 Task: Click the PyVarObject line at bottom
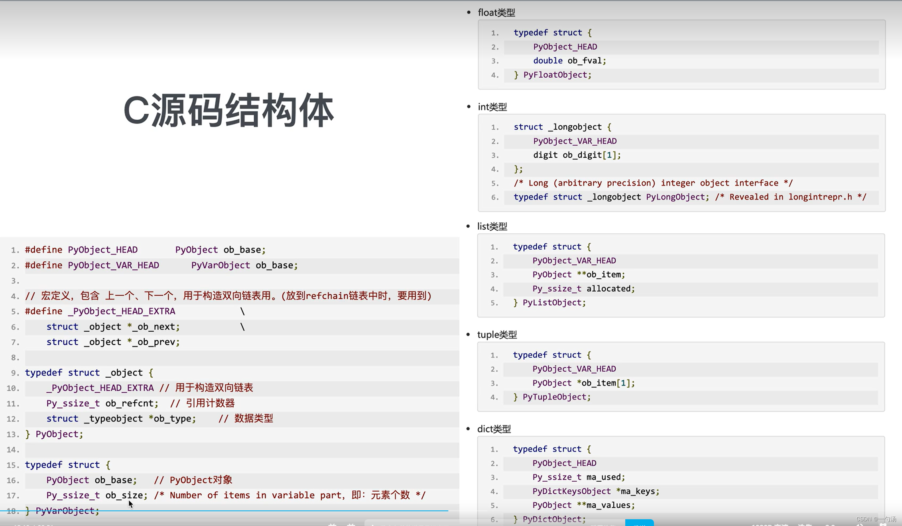point(62,510)
